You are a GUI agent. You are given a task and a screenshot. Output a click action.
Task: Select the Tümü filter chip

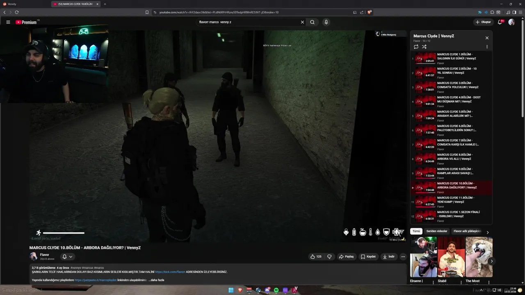(416, 231)
